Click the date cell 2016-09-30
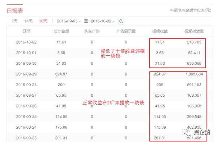 click(26, 63)
